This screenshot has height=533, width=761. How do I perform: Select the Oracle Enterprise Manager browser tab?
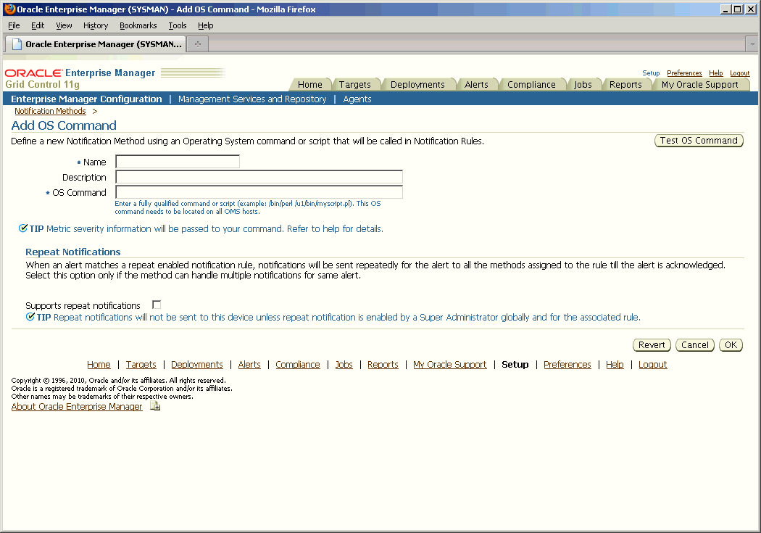(x=96, y=44)
